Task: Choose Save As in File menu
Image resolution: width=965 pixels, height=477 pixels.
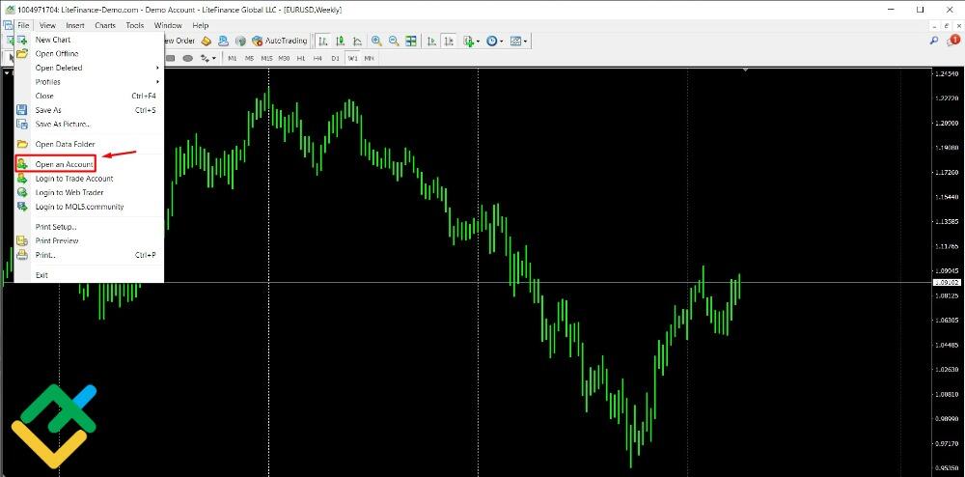Action: pyautogui.click(x=89, y=110)
